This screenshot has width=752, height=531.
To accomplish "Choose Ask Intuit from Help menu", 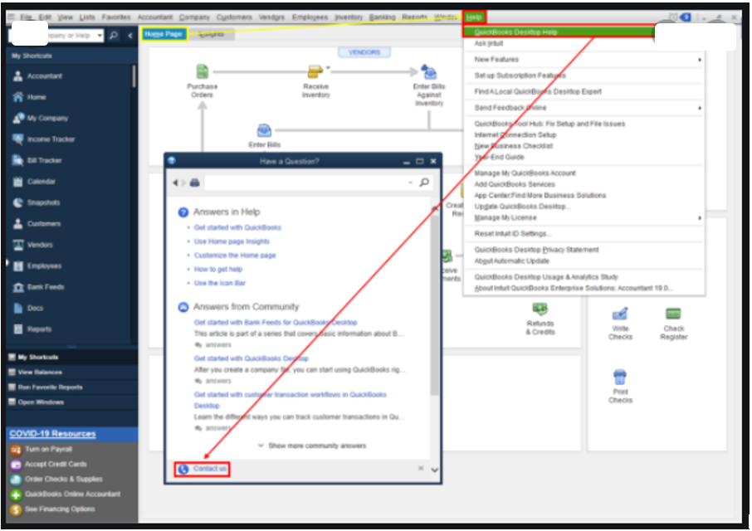I will click(489, 43).
